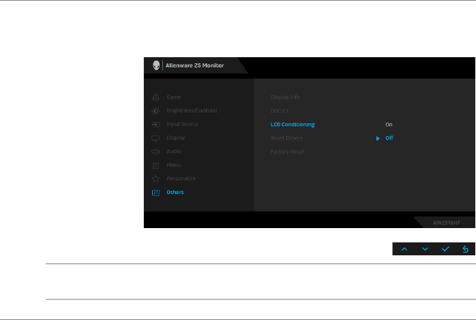The image size is (476, 320).
Task: Select the Game menu icon
Action: (155, 97)
